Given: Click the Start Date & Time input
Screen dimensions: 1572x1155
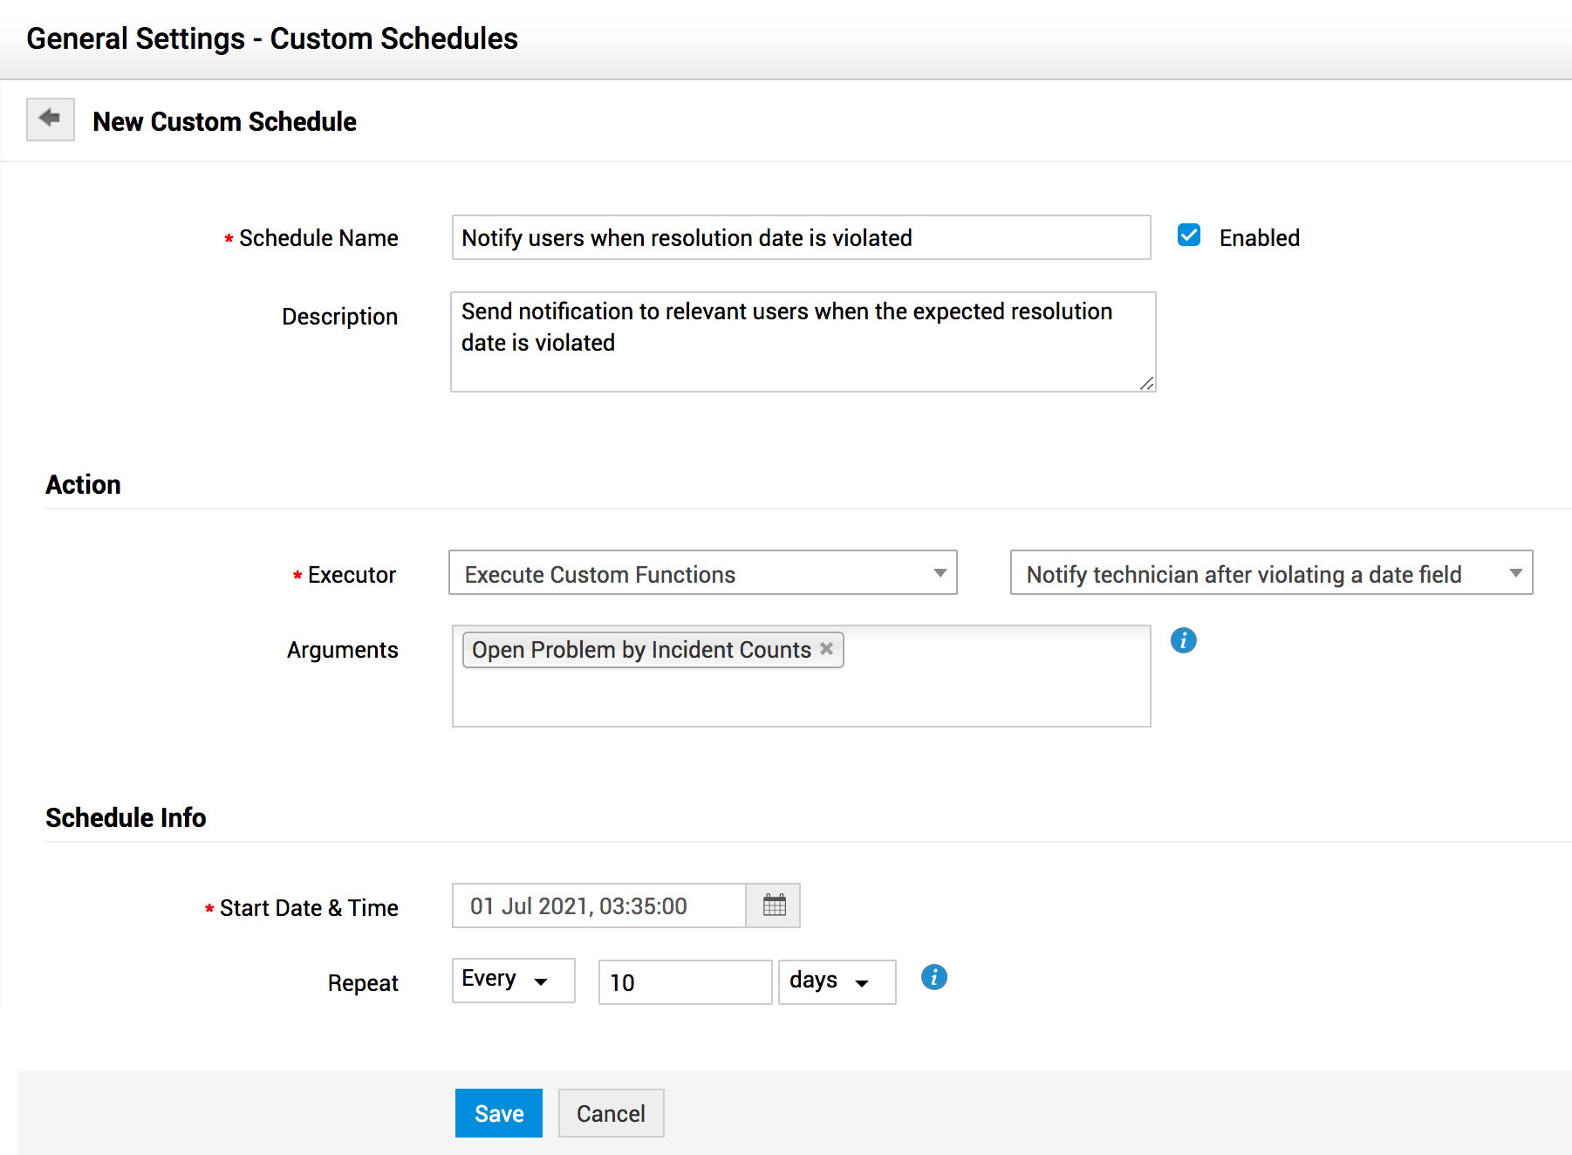Looking at the screenshot, I should tap(598, 906).
